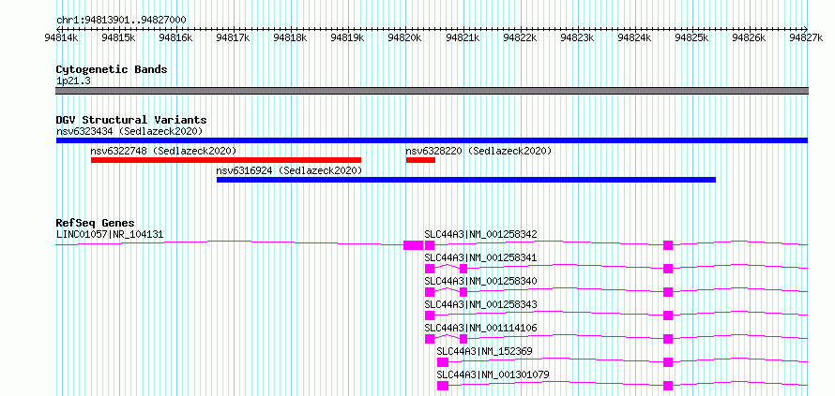Click the SLC44A3|NM_001301079 transcript label
This screenshot has height=396, width=835.
click(x=493, y=374)
